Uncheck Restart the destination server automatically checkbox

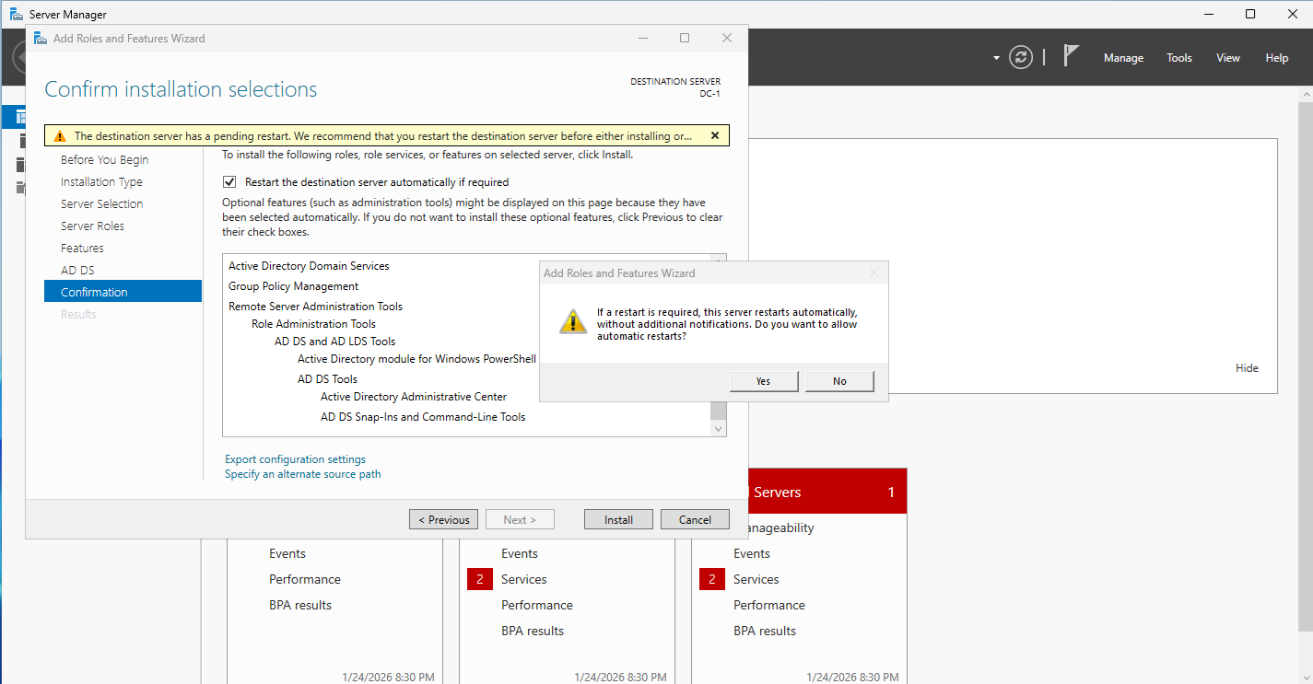[229, 182]
